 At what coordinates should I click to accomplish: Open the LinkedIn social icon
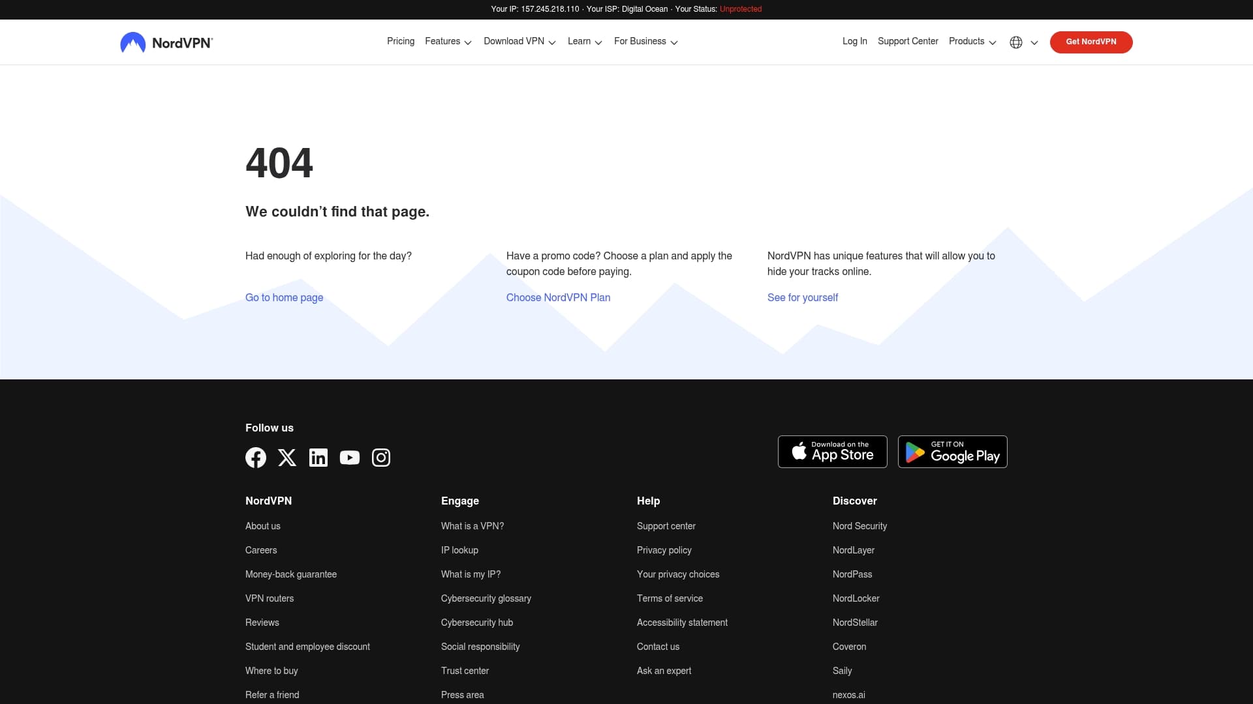[318, 458]
